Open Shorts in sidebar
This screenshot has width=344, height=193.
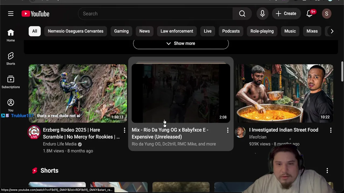tap(11, 59)
